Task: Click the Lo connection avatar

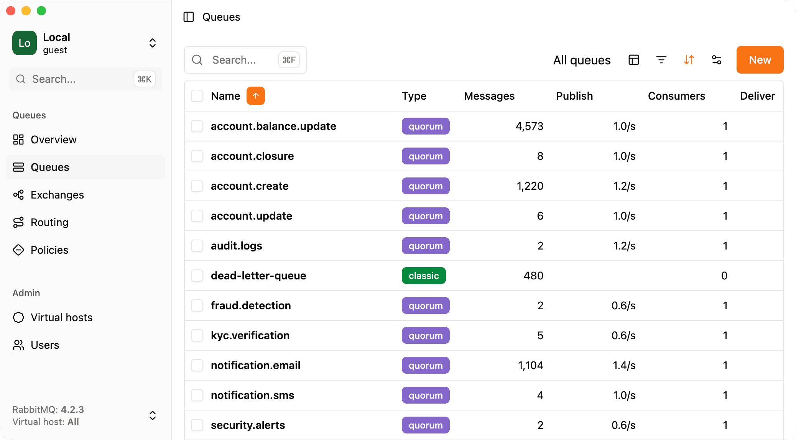Action: coord(25,43)
